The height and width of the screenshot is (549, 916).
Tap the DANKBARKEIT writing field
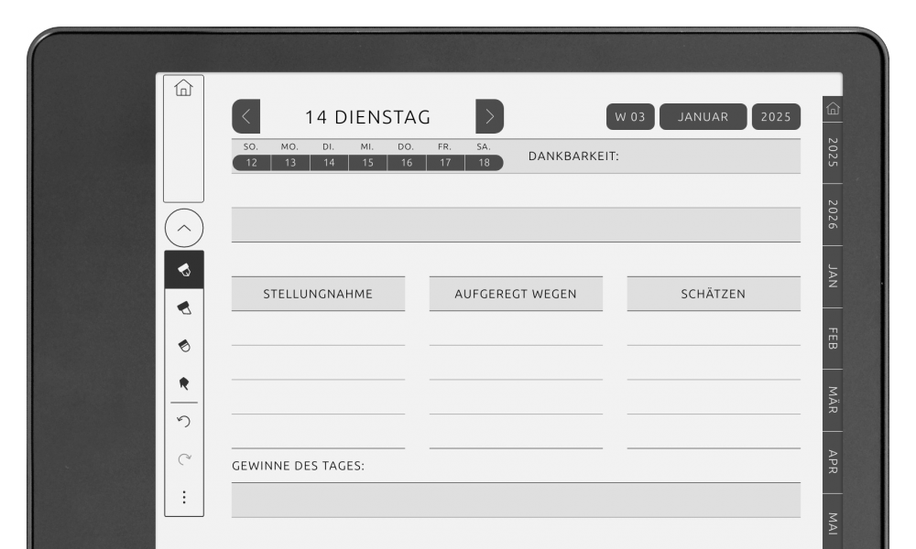tap(652, 156)
